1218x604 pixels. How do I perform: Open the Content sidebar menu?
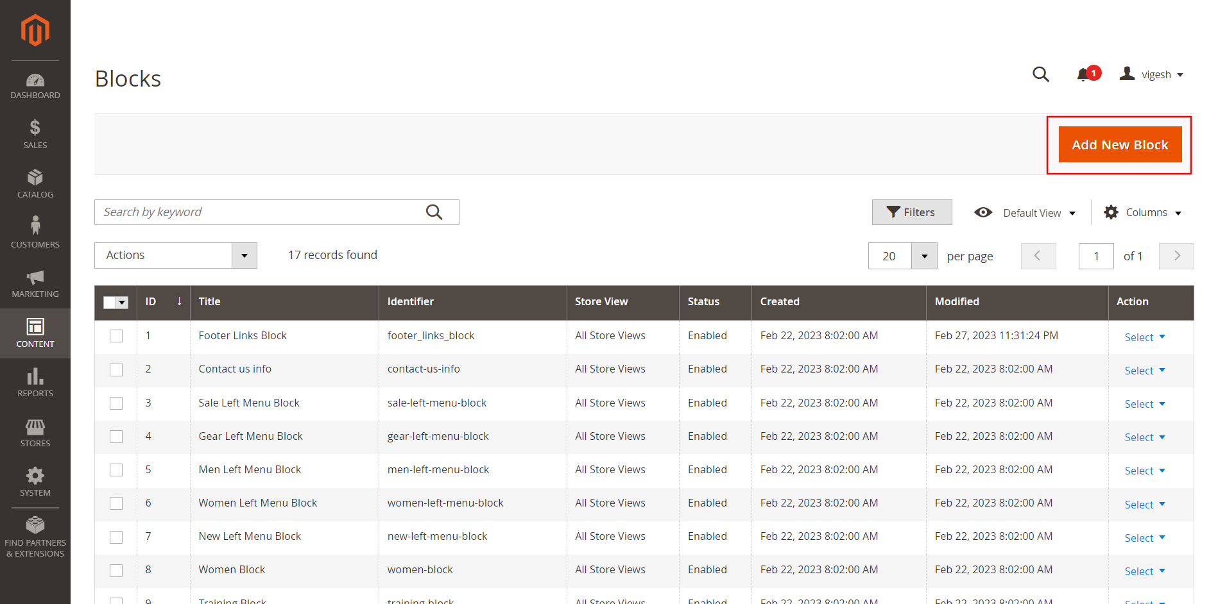35,333
